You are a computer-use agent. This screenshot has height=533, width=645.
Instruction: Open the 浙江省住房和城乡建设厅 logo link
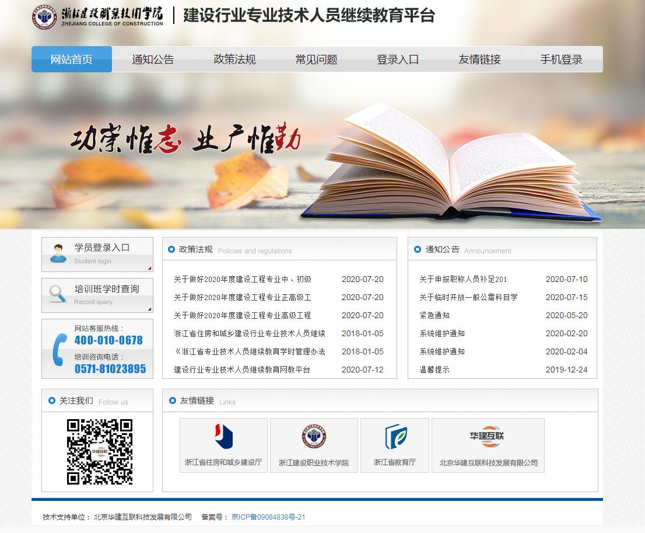tap(223, 437)
